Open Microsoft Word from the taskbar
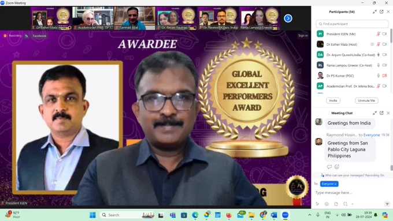Screen dimensions: 393x221 coord(274,215)
